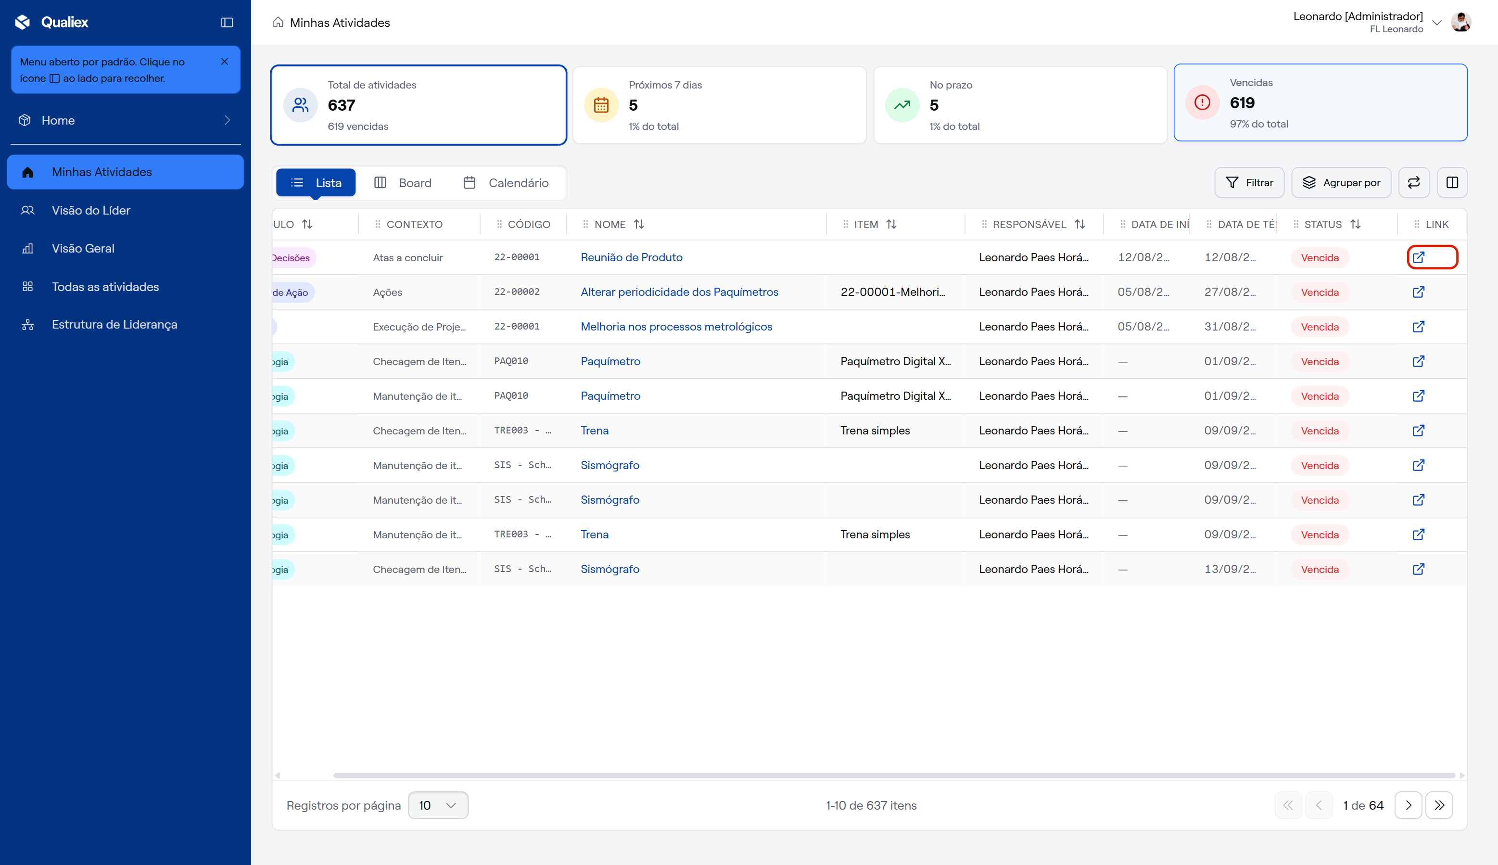Select the Total de atividades card
The width and height of the screenshot is (1498, 865).
tap(419, 105)
